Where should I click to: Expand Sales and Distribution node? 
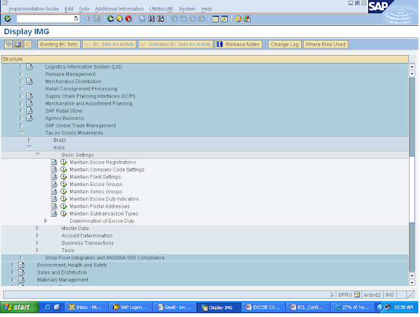(13, 272)
